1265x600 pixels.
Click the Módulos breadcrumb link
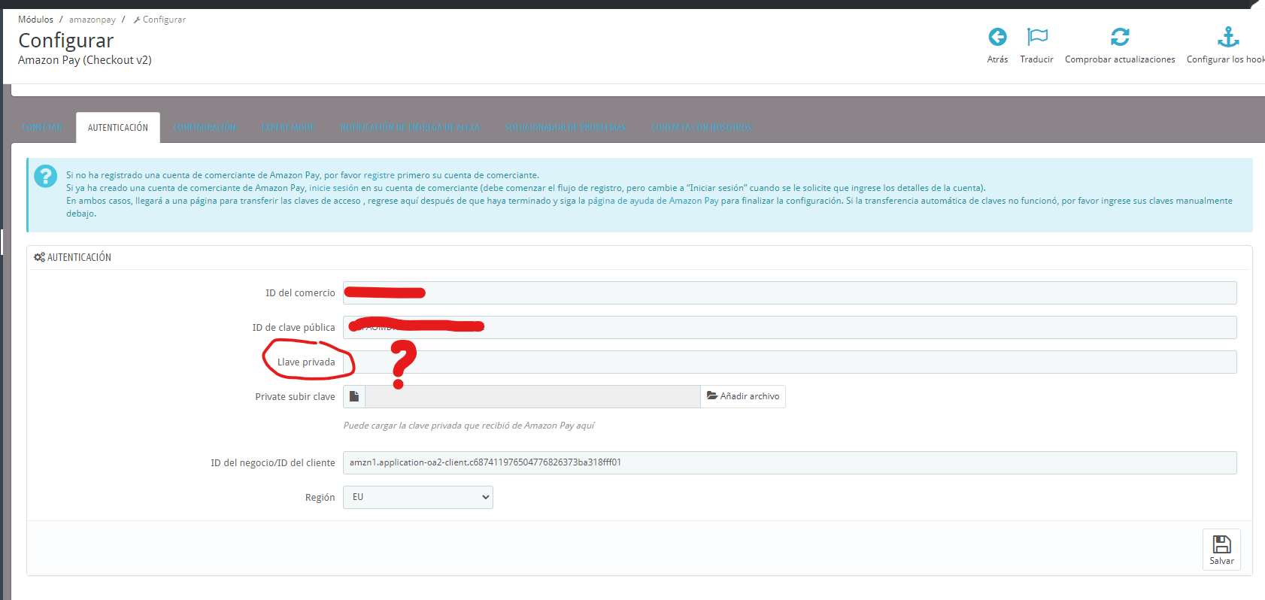tap(35, 20)
